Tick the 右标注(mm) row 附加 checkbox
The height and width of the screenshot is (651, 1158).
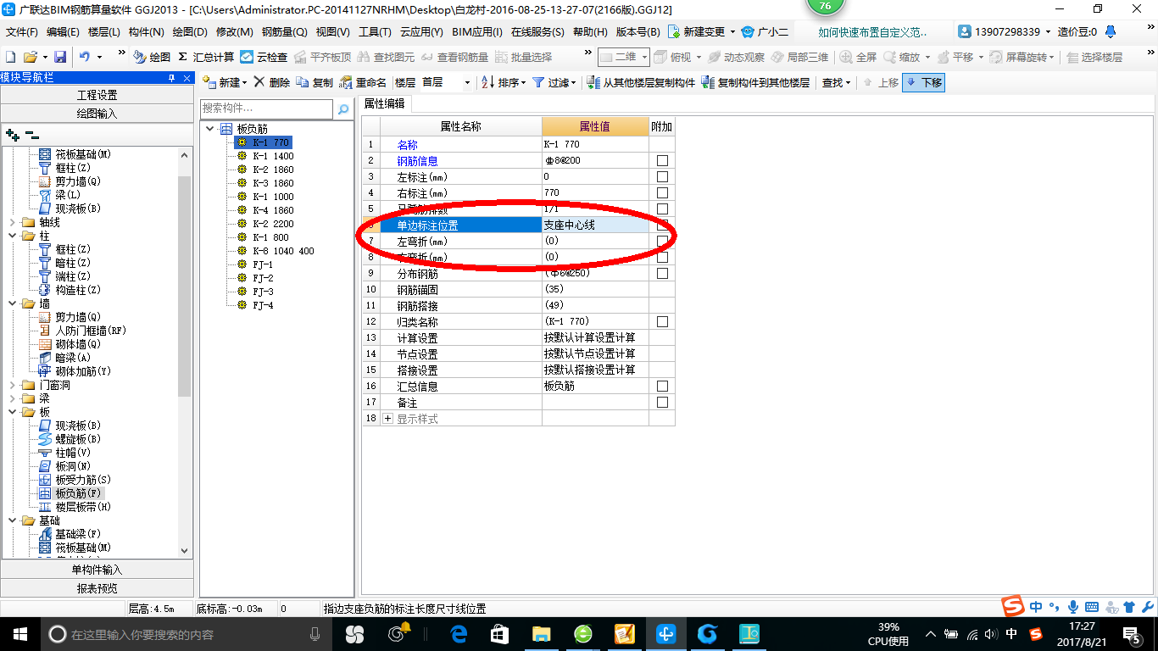662,193
